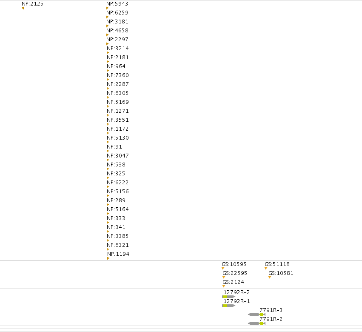Select the GS:51118 insertion label

[277, 264]
